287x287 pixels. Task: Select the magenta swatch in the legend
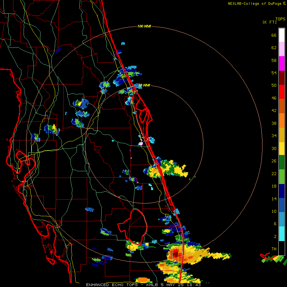(x=282, y=63)
